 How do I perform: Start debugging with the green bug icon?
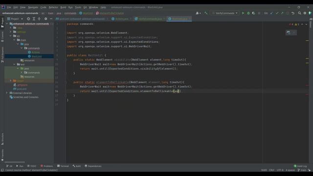248,13
